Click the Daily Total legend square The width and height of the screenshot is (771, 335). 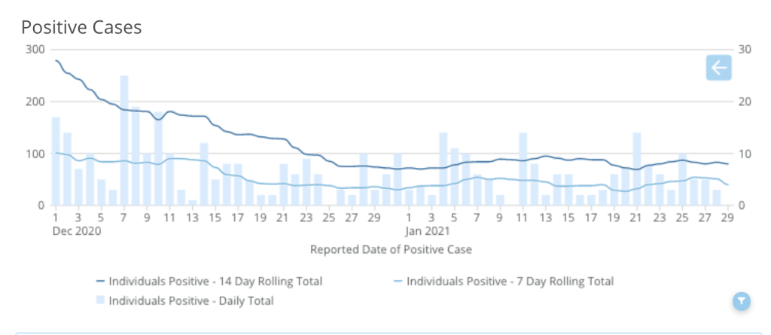[x=101, y=300]
